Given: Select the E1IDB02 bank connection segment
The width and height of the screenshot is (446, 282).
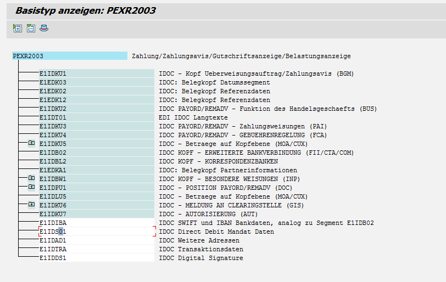Looking at the screenshot, I should [53, 153].
